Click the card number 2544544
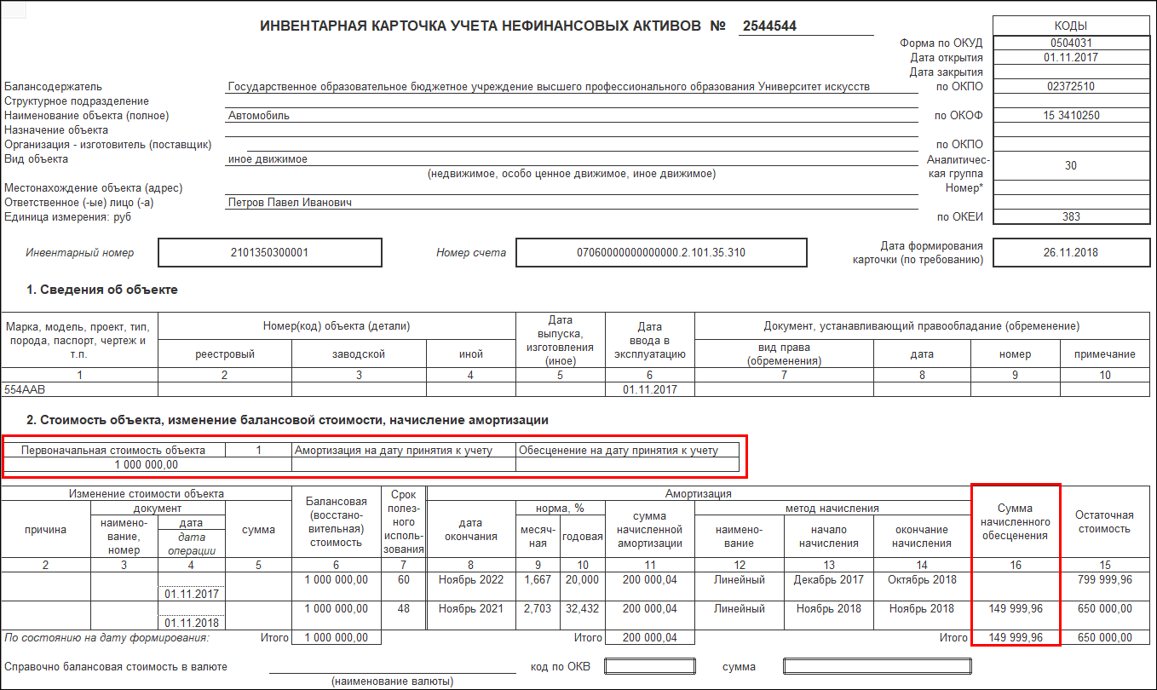Viewport: 1157px width, 690px height. (769, 26)
